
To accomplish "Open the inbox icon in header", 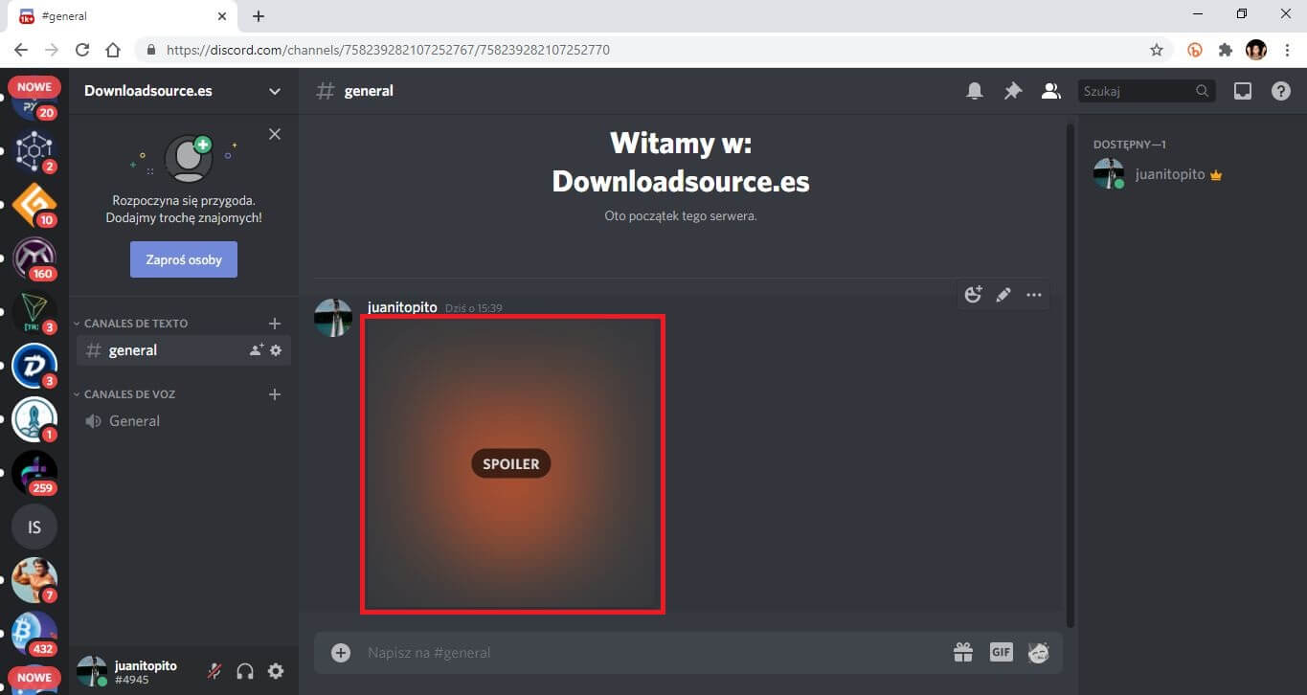I will click(1243, 91).
